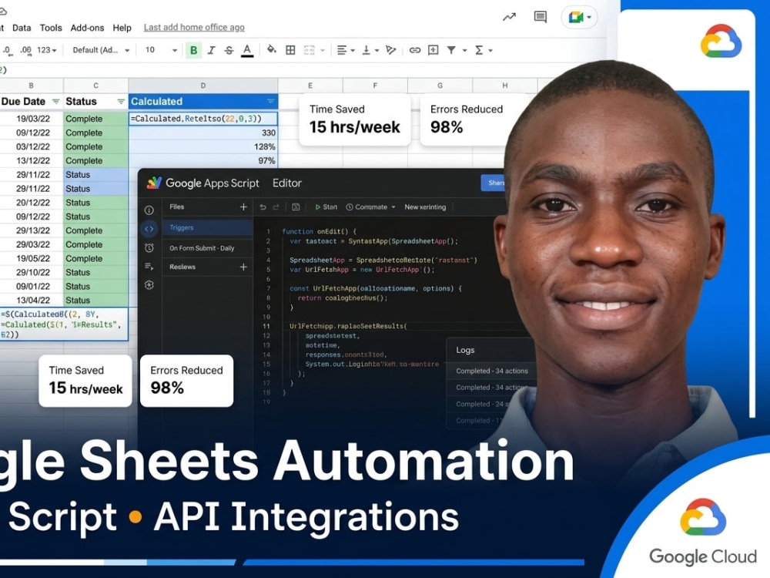Select the Calculated header cell
The width and height of the screenshot is (770, 578).
click(x=203, y=102)
